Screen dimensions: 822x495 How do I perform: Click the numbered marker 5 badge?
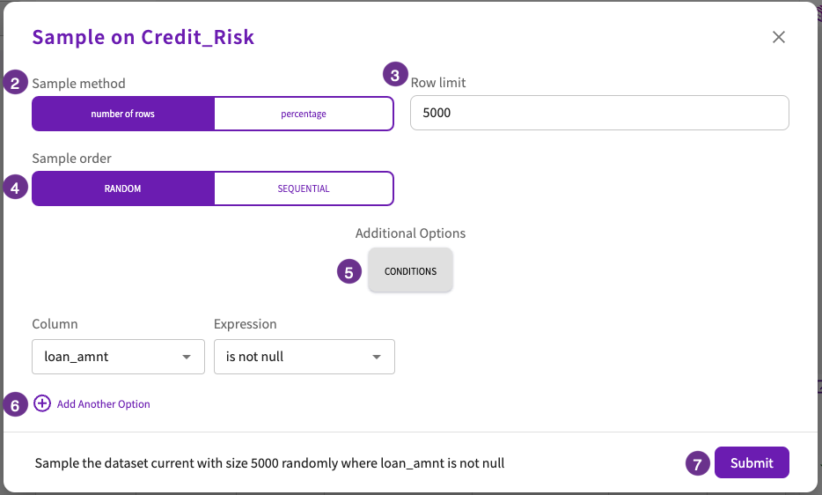pos(349,272)
